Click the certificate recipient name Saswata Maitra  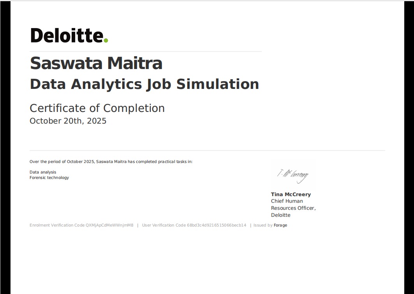tap(96, 64)
